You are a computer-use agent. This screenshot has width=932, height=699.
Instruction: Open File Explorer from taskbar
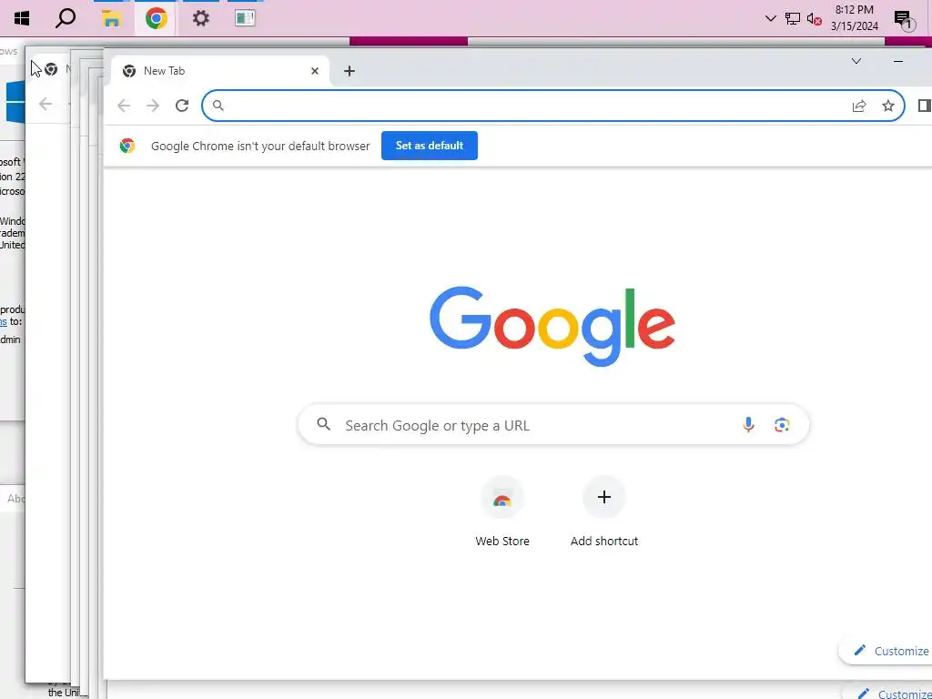tap(111, 18)
